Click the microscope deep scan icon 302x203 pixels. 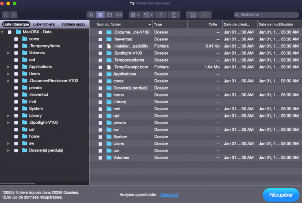(174, 15)
